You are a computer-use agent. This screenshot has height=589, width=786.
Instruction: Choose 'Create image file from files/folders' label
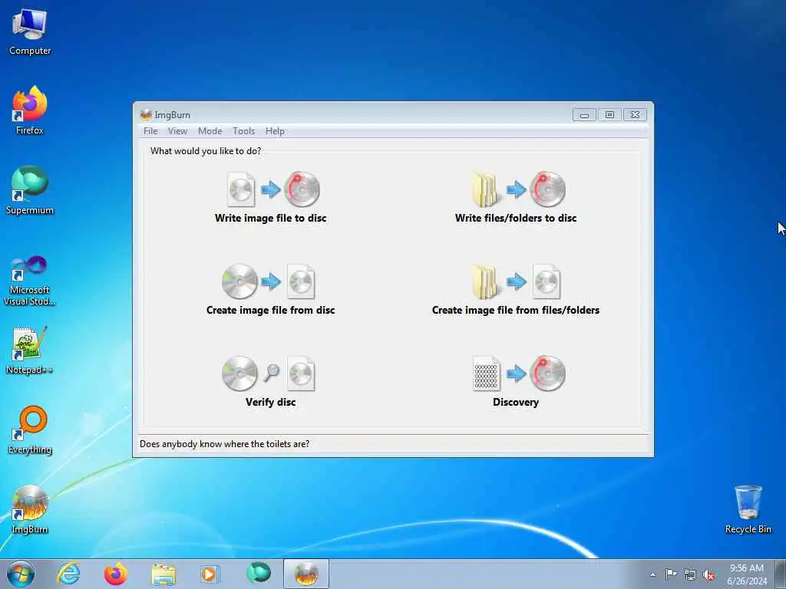click(x=516, y=310)
